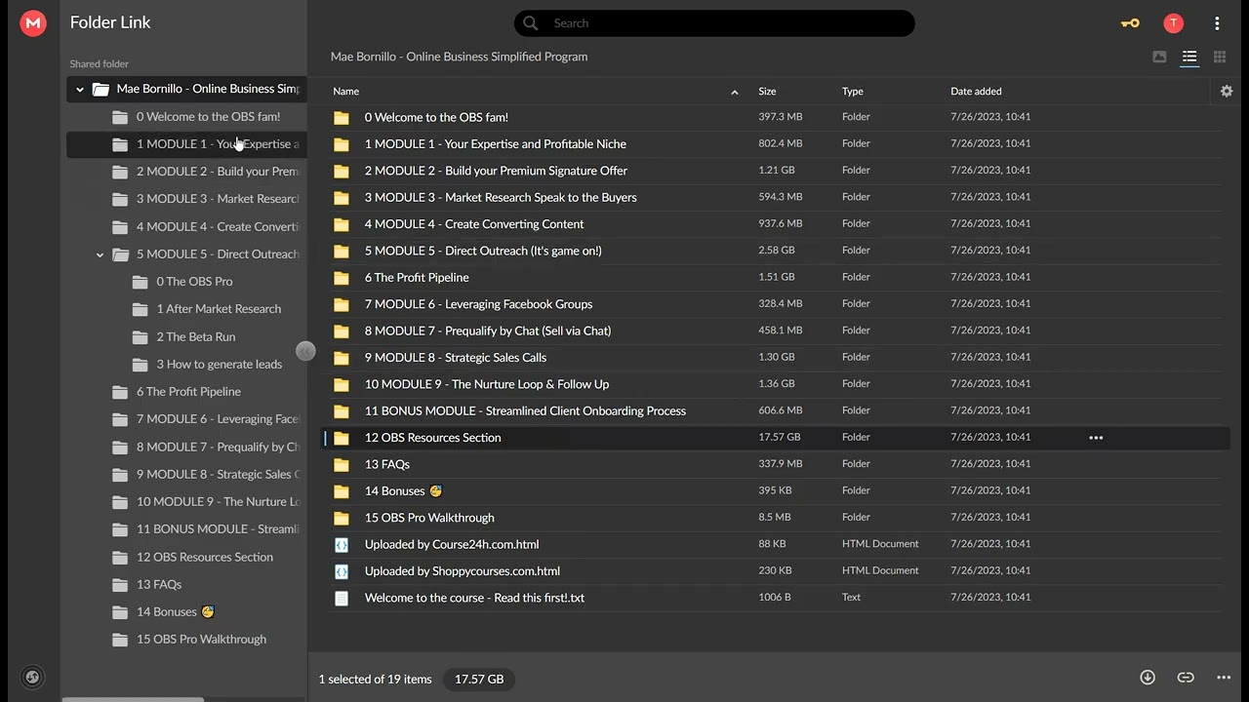
Task: Open column settings gear
Action: (x=1227, y=91)
